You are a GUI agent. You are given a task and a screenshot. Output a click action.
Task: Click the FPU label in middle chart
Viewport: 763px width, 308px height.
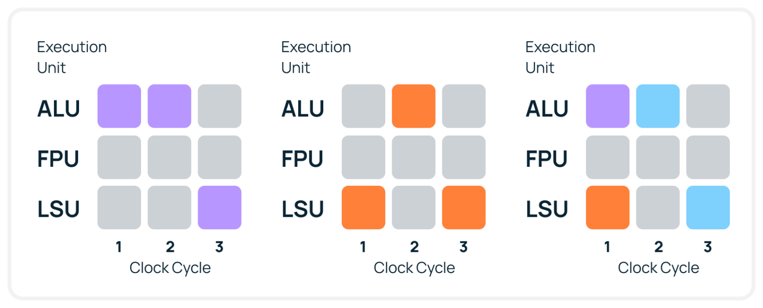point(303,159)
